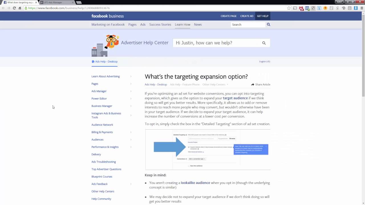
Task: Open the Chrome hamburger menu
Action: (362, 8)
